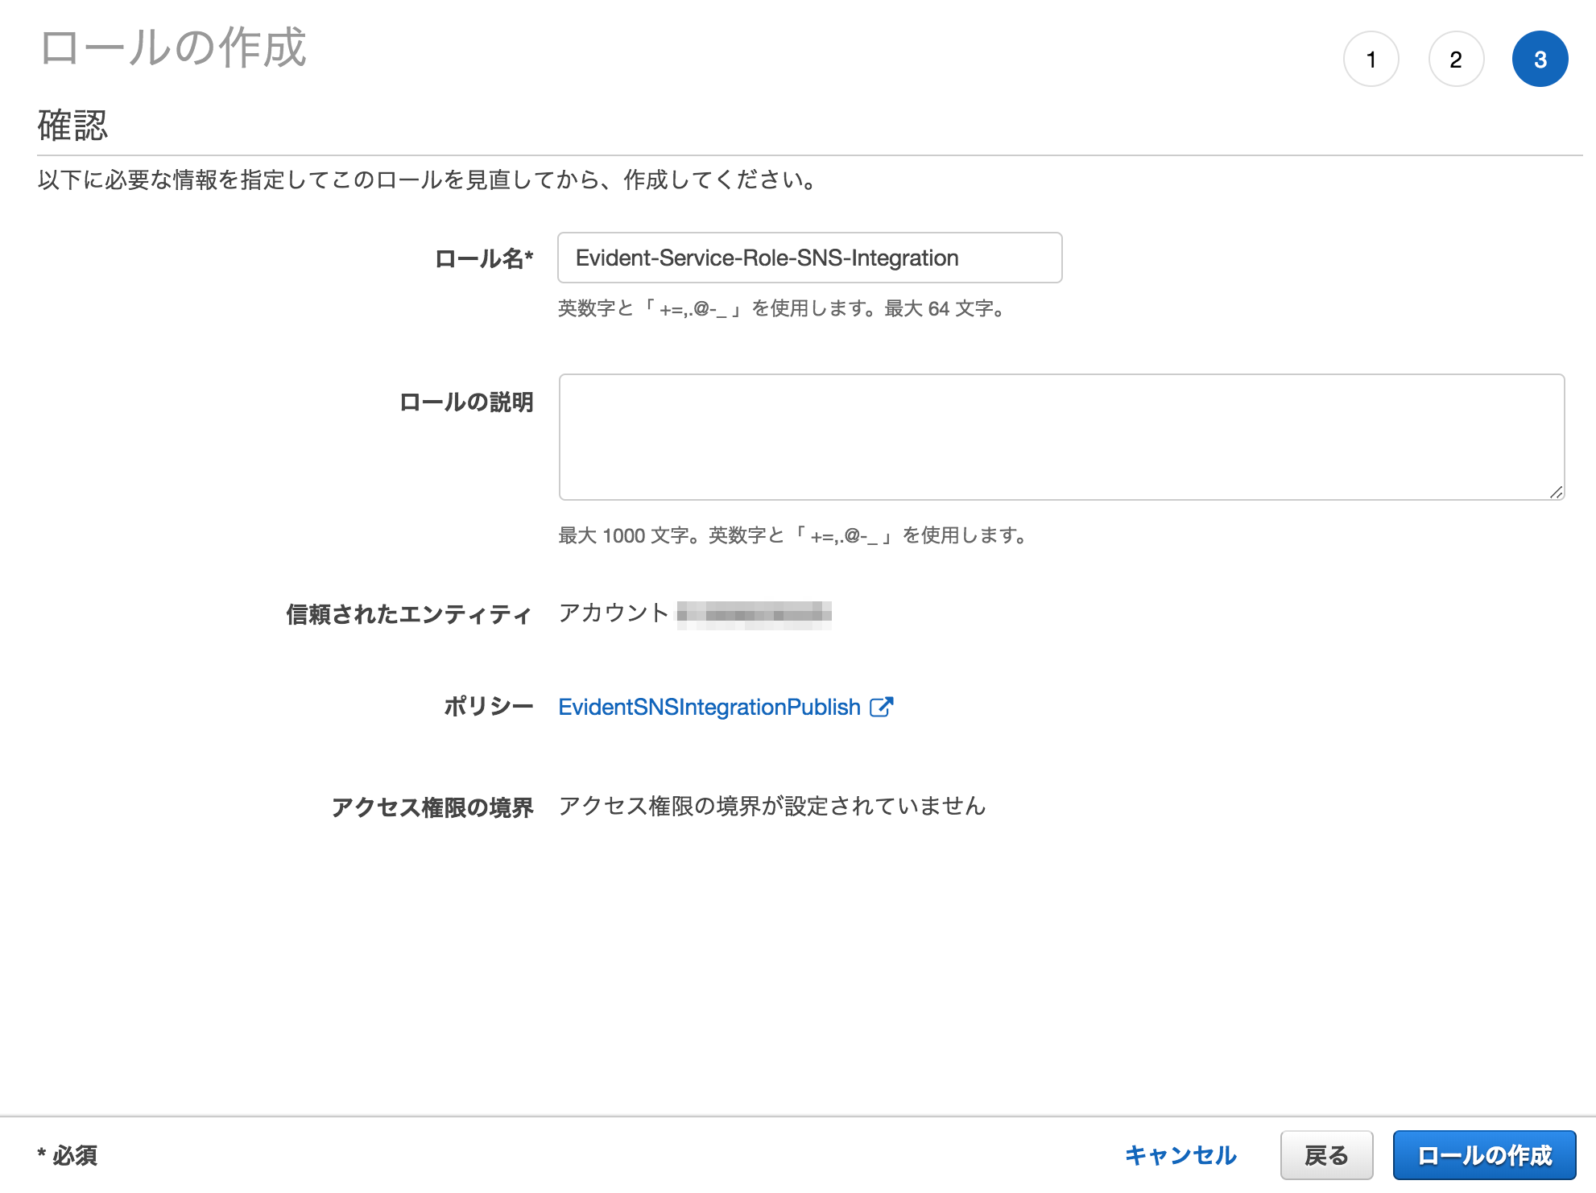Click the * 必須 required-field note
This screenshot has height=1193, width=1596.
66,1156
